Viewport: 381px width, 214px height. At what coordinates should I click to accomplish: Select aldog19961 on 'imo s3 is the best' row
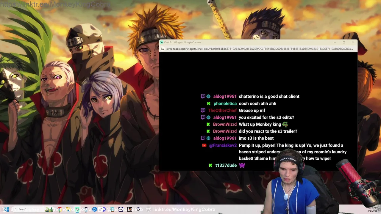pos(225,138)
